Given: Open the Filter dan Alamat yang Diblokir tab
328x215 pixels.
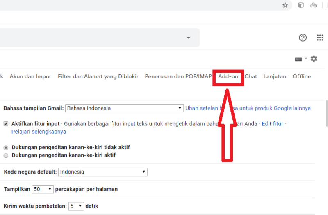Looking at the screenshot, I should [x=98, y=76].
